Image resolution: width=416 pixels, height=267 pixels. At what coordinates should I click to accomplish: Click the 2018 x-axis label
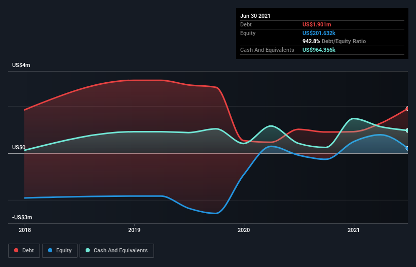[x=25, y=230]
